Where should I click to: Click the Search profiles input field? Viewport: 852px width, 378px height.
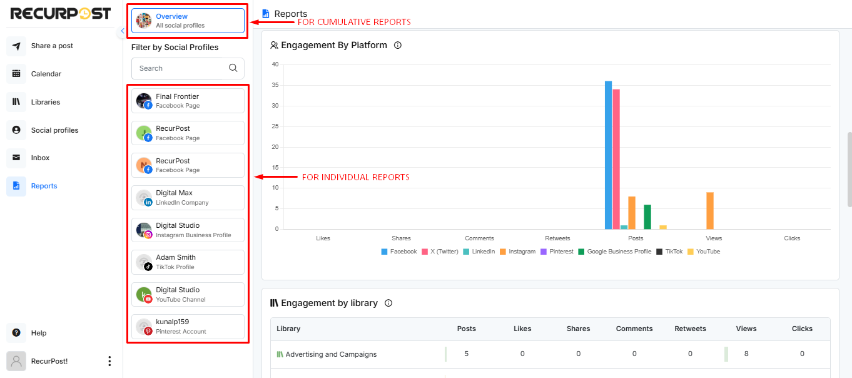[188, 68]
